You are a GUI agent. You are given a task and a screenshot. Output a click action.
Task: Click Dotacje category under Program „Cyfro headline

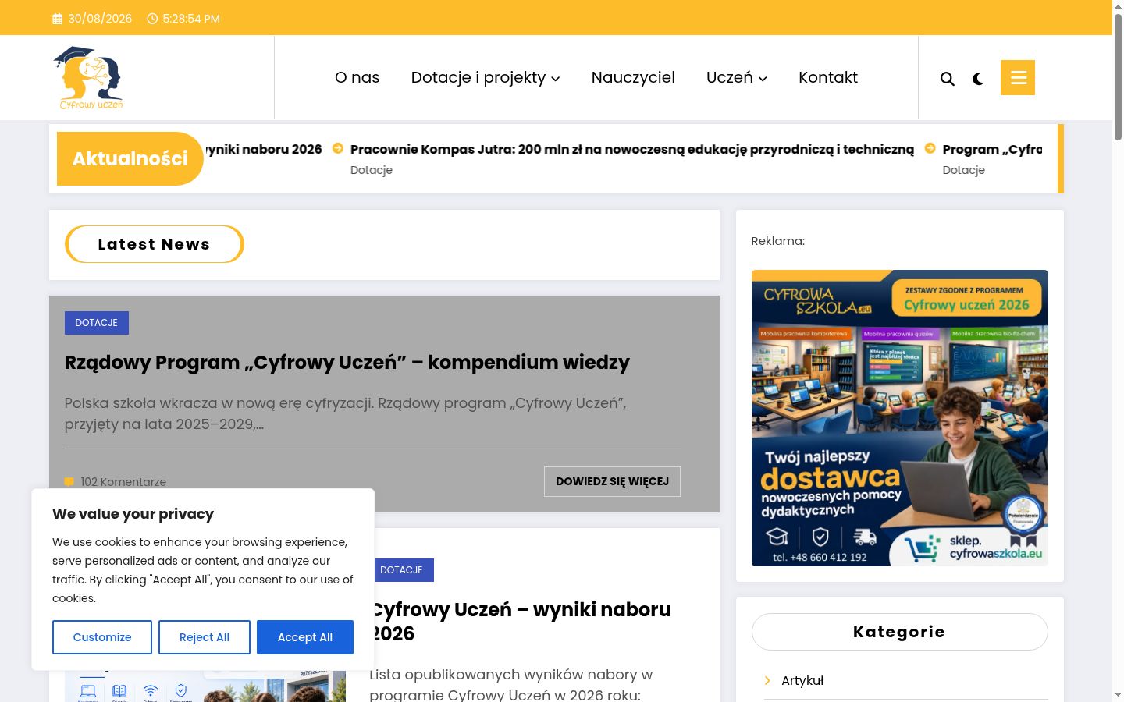tap(964, 170)
